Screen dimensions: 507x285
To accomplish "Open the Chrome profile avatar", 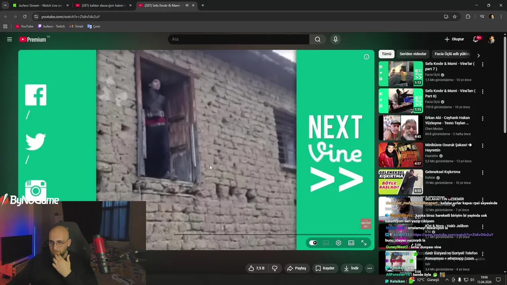I will pyautogui.click(x=492, y=17).
